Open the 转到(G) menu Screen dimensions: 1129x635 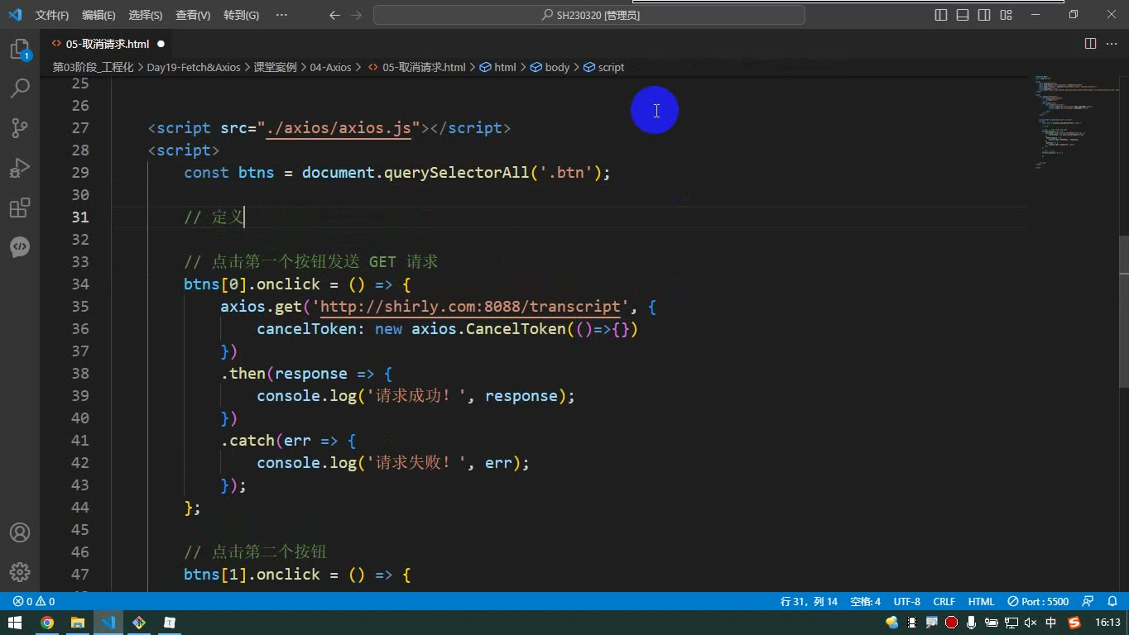pos(241,15)
